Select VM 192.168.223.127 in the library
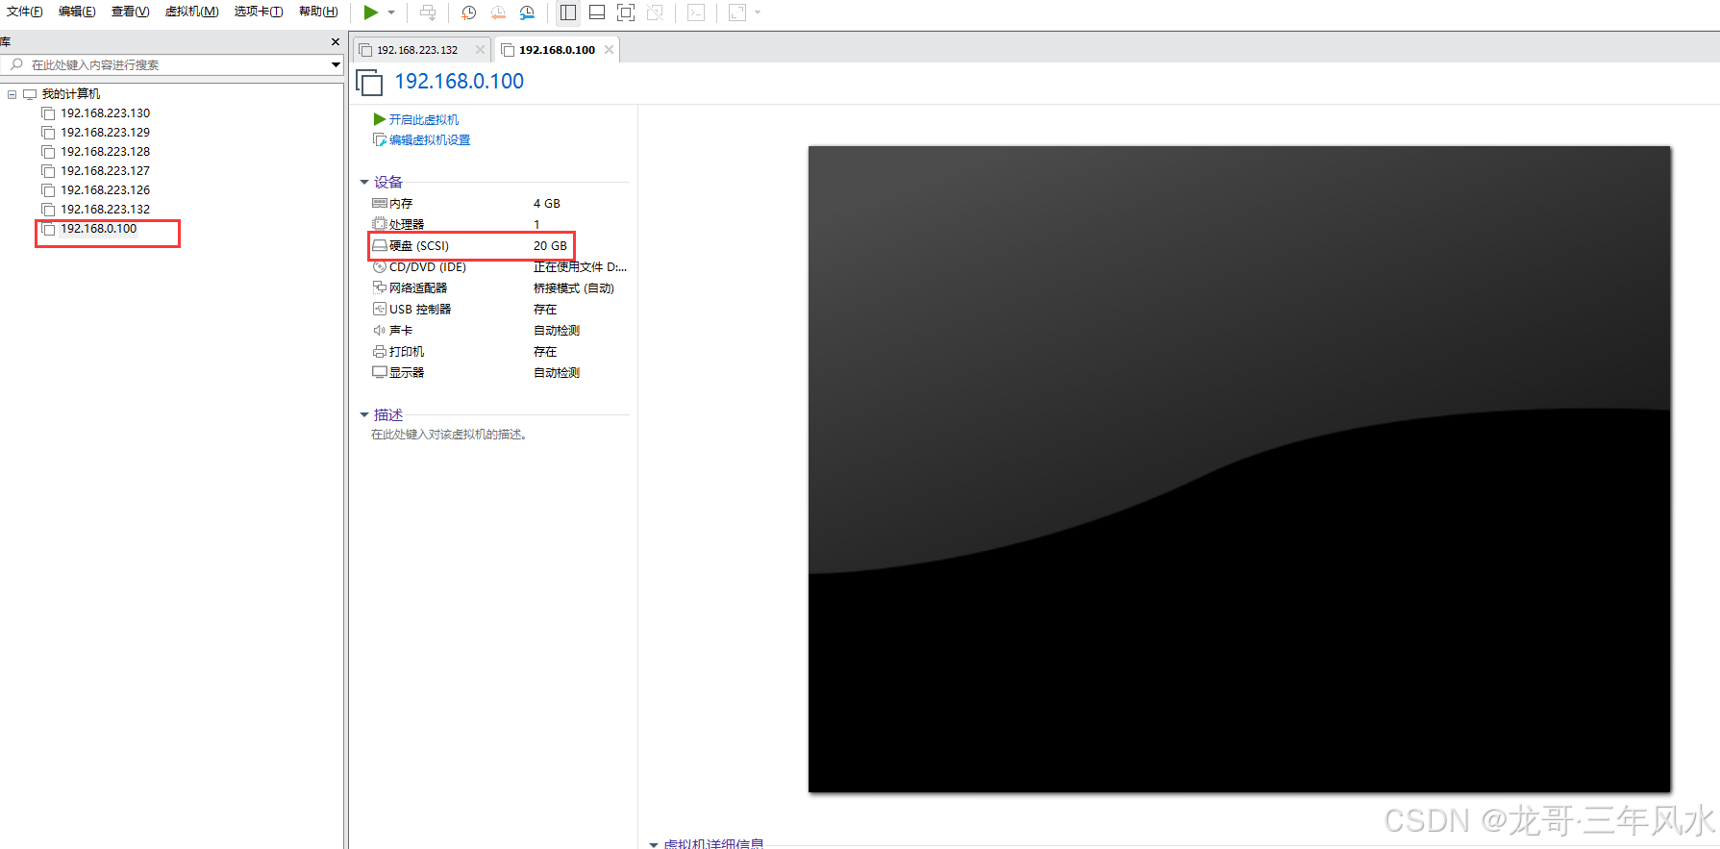 [x=105, y=170]
